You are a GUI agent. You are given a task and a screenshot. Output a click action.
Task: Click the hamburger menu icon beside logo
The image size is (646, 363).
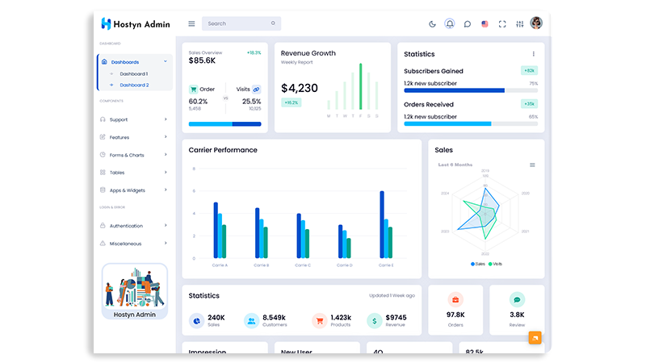tap(191, 23)
